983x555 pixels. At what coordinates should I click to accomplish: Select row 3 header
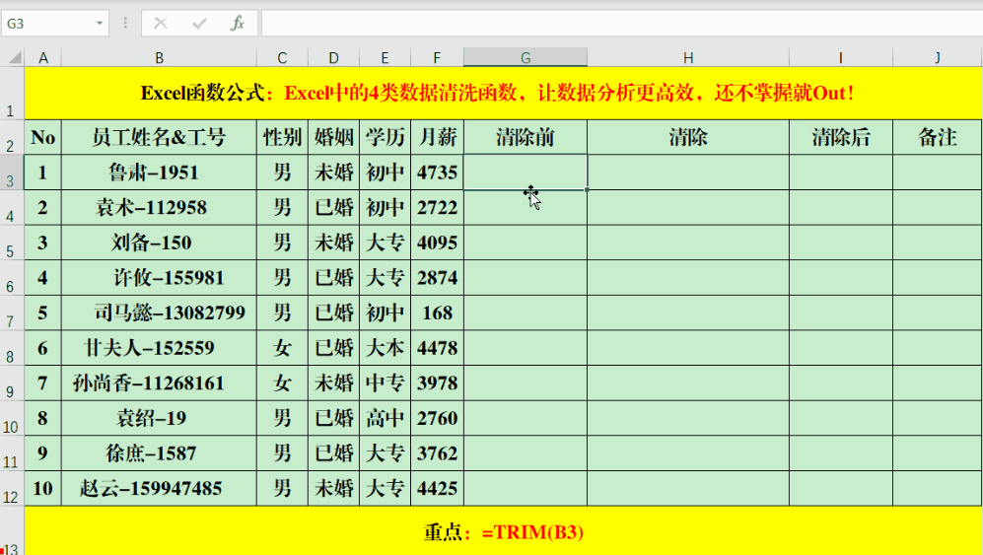click(12, 173)
